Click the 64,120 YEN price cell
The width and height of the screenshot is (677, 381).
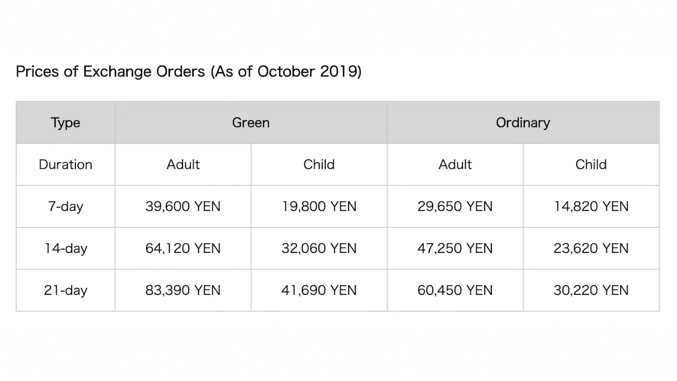tap(183, 248)
